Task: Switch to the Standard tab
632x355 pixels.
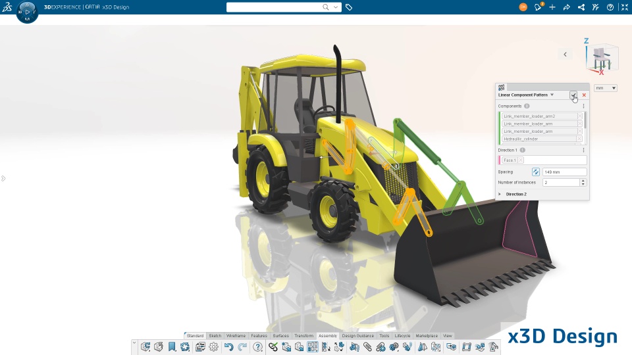Action: [195, 336]
